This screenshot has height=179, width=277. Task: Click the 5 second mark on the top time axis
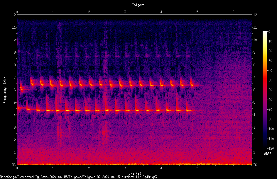click(197, 12)
